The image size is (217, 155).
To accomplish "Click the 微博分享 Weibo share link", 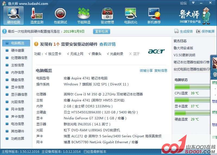I will [146, 71].
